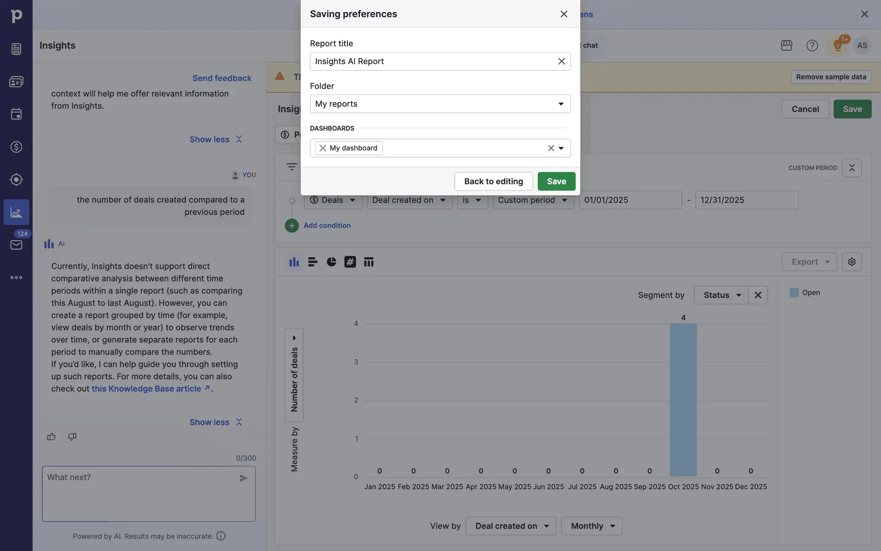Open the Segment by Status dropdown
881x551 pixels.
721,295
